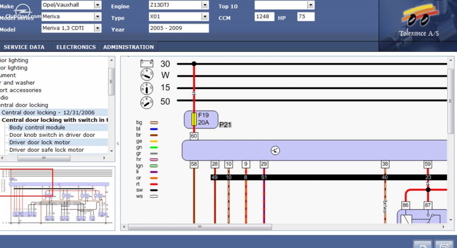Click the diagram's horizontal scrollbar thumb
Viewport: 457px width, 248px height.
(x=200, y=227)
